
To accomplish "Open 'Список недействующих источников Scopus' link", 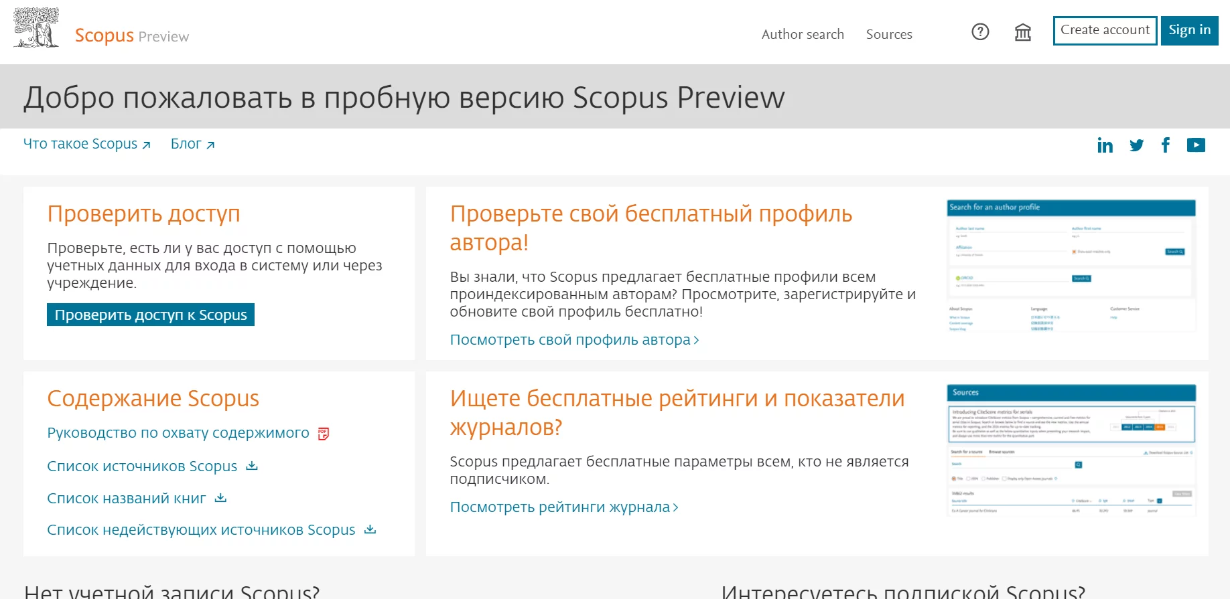I will tap(201, 530).
